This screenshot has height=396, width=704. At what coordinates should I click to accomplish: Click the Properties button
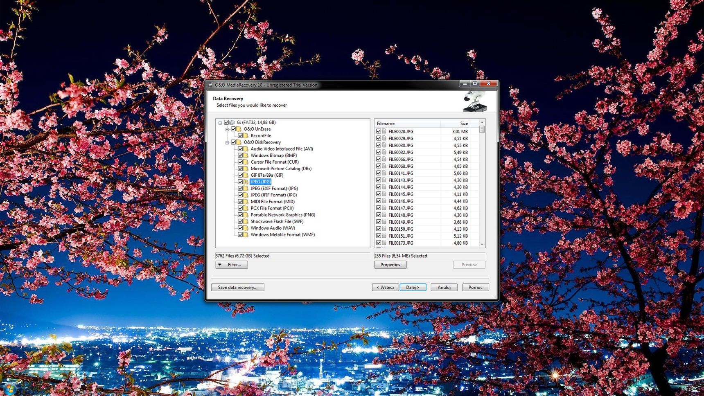(390, 265)
